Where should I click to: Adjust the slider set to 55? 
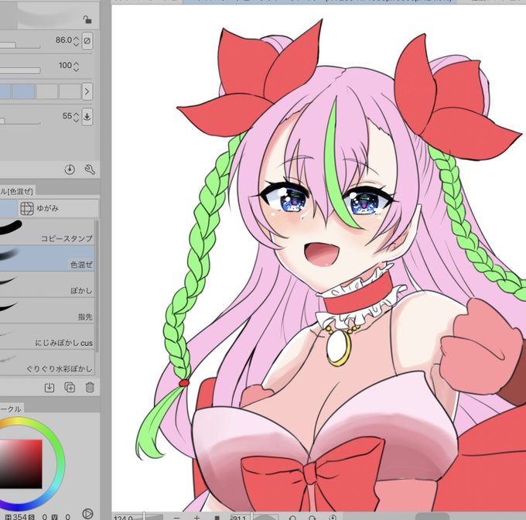(x=20, y=121)
